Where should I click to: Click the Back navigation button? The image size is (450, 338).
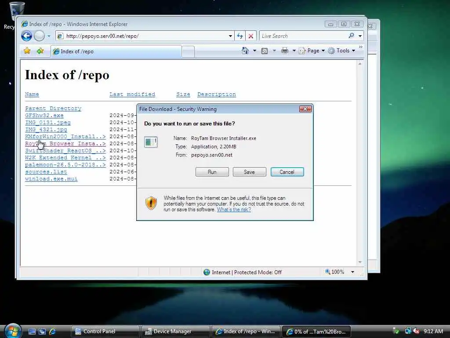[x=26, y=36]
